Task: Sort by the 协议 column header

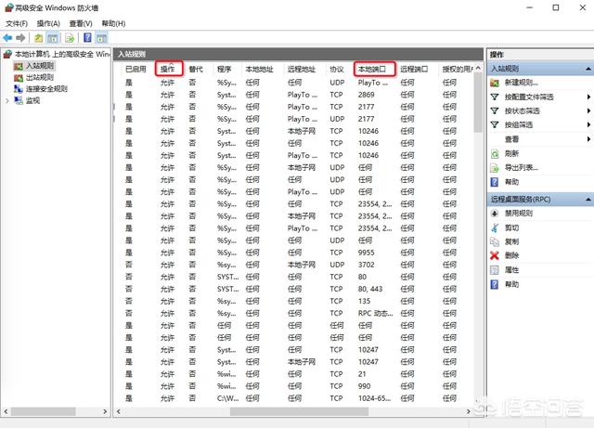Action: pos(336,69)
